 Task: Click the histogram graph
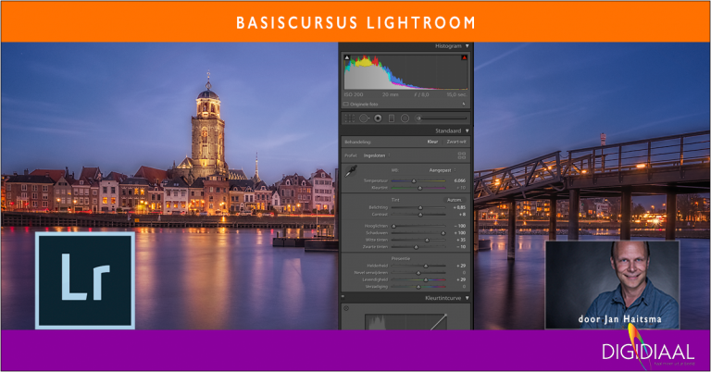click(405, 72)
